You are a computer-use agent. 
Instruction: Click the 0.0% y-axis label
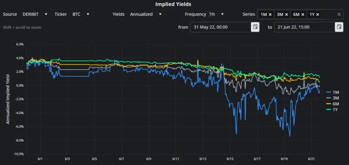point(20,85)
